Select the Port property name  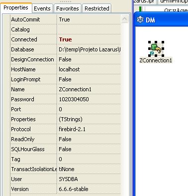16,109
